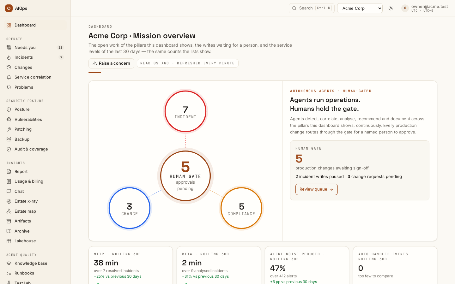Image resolution: width=455 pixels, height=284 pixels.
Task: Click the Audit & coverage shield-check icon
Action: coord(9,149)
